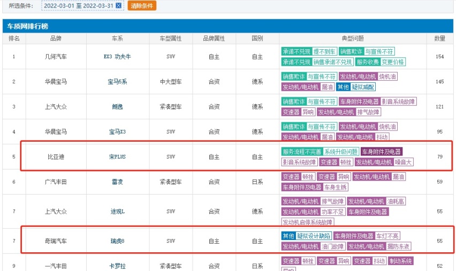Click the 烧机油 tag in 宝马5系 row

[387, 76]
